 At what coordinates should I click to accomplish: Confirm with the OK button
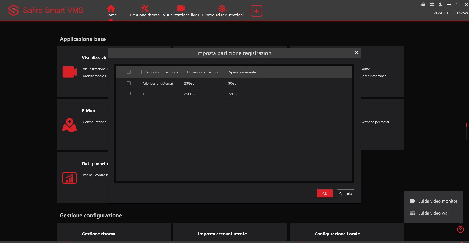(325, 193)
